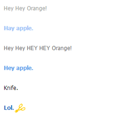Click "Orange!" in the light gray message
The image size is (117, 118).
click(x=37, y=8)
